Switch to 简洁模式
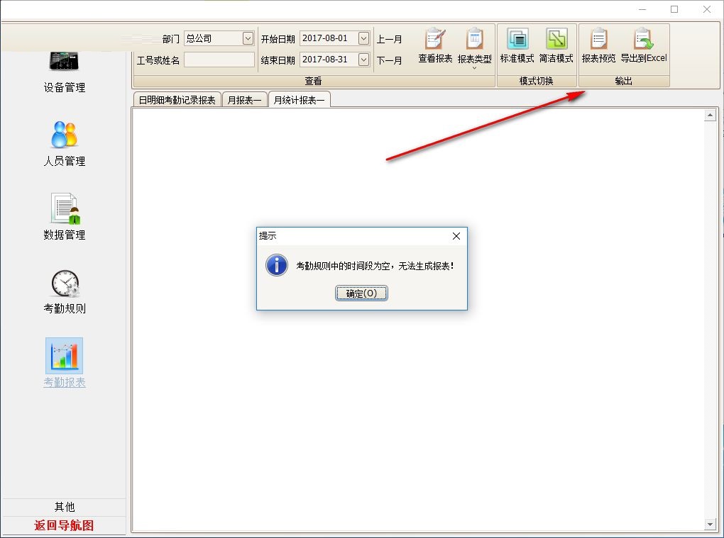This screenshot has height=538, width=724. pyautogui.click(x=556, y=45)
